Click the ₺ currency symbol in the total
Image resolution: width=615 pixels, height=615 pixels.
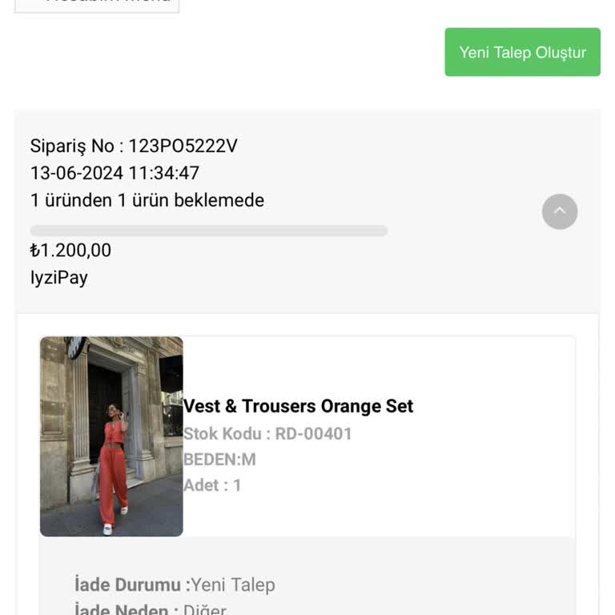pyautogui.click(x=34, y=250)
